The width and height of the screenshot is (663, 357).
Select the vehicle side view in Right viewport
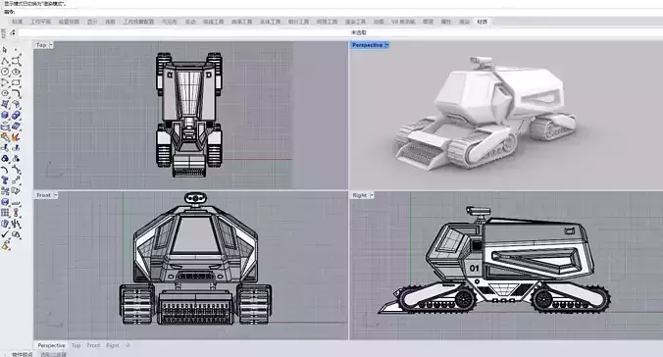[x=495, y=260]
